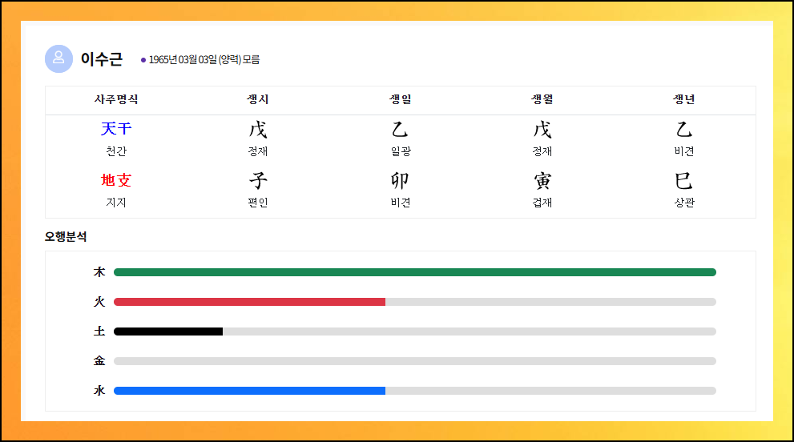Click the name 이수근

point(101,59)
